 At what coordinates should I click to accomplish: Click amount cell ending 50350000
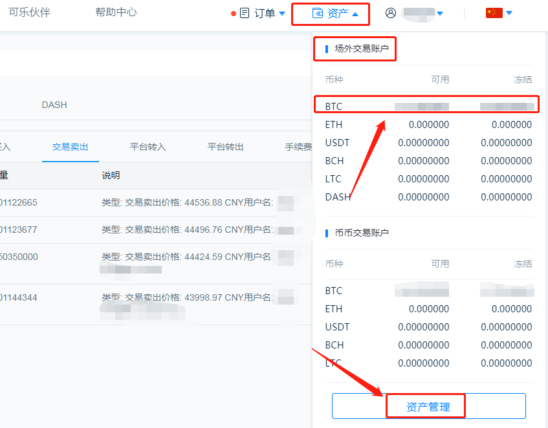tap(19, 257)
